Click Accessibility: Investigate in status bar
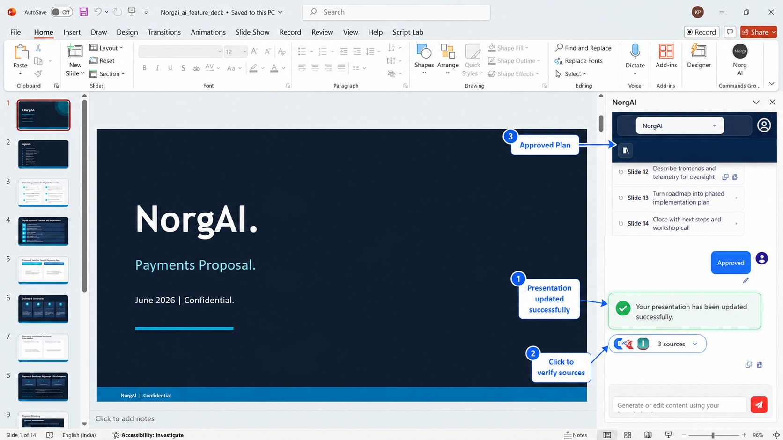Image resolution: width=783 pixels, height=440 pixels. pos(148,435)
